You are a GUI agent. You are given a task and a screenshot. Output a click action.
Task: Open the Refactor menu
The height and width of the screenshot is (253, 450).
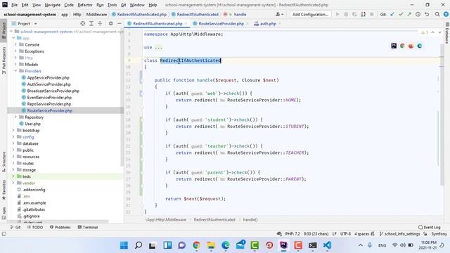[85, 5]
